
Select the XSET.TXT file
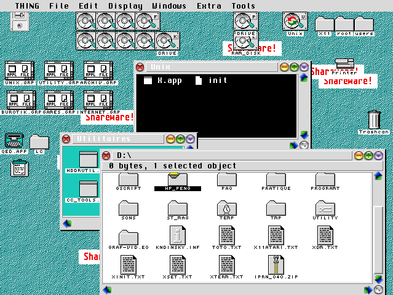click(x=178, y=267)
